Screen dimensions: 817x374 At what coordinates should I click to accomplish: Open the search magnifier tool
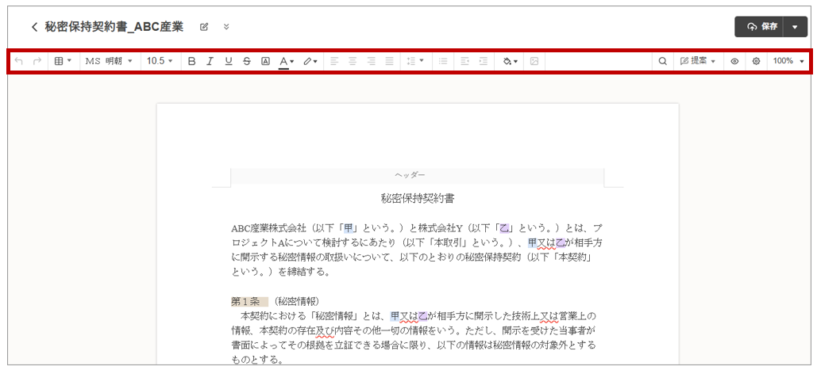pyautogui.click(x=662, y=61)
